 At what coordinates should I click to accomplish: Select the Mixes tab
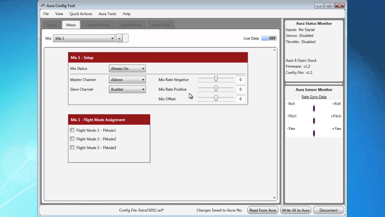click(71, 25)
